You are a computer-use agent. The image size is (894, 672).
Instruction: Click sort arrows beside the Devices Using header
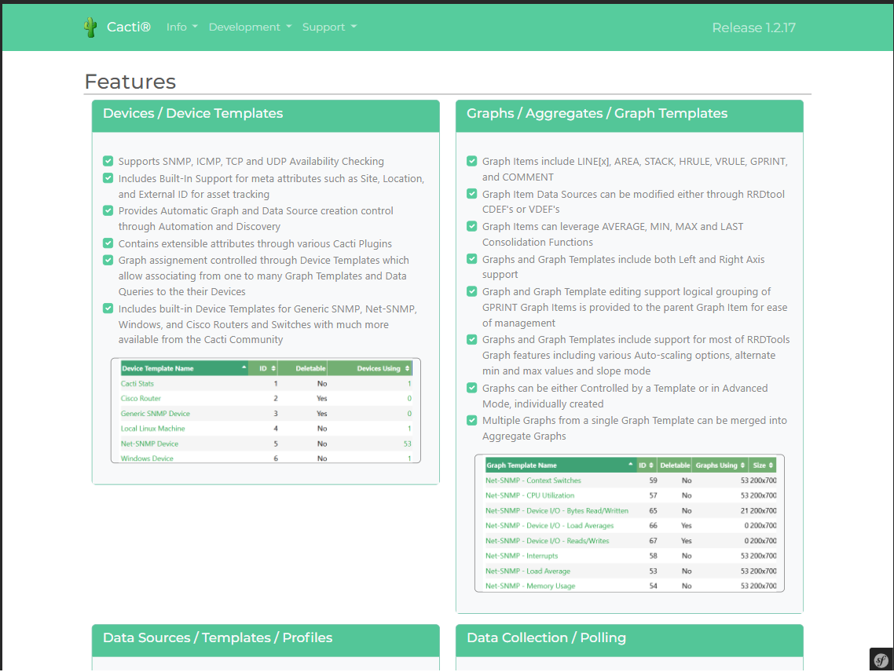point(407,368)
